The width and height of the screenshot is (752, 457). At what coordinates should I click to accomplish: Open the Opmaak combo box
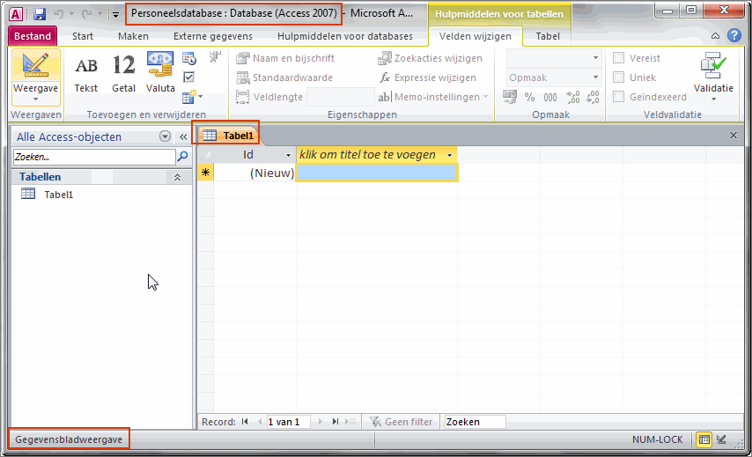554,77
